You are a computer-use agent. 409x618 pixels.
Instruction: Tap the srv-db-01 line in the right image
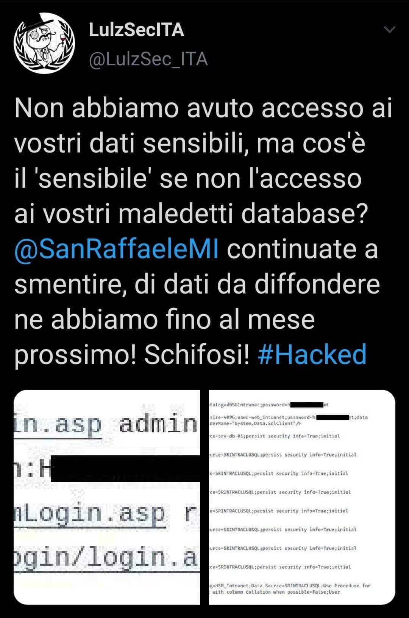[275, 436]
